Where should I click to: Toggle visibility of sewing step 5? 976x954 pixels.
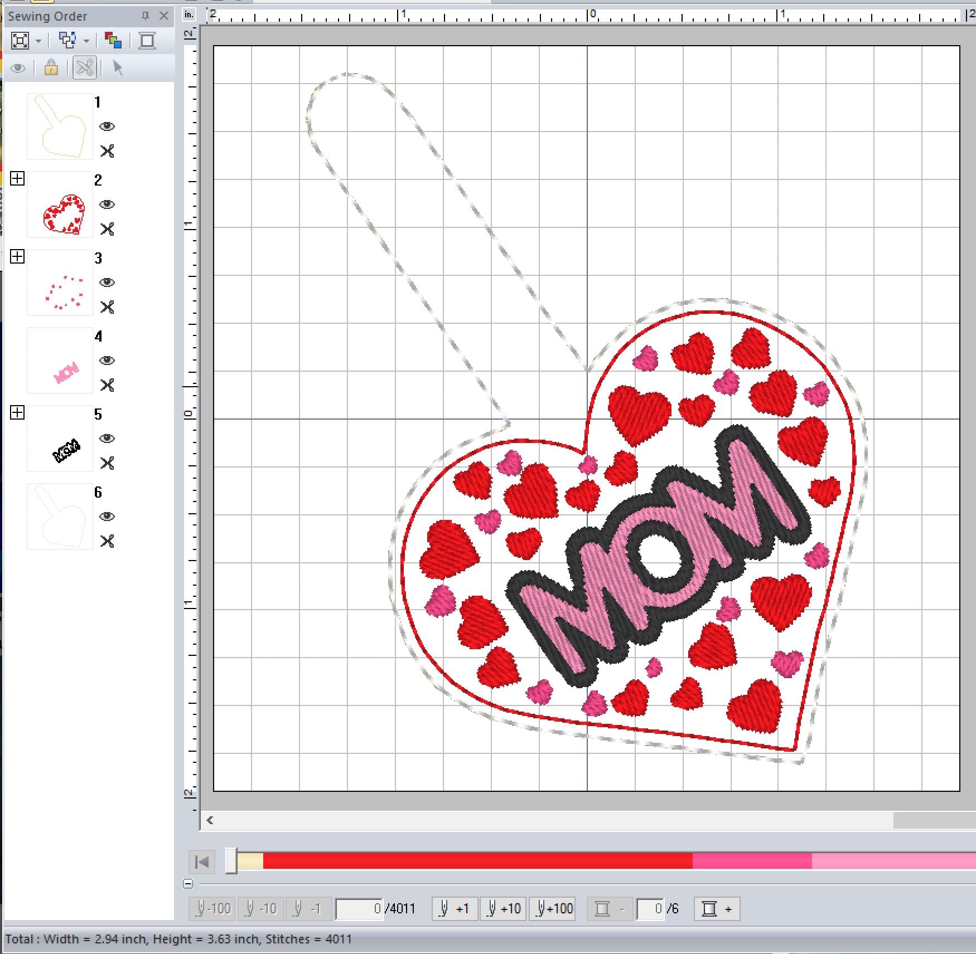click(107, 439)
